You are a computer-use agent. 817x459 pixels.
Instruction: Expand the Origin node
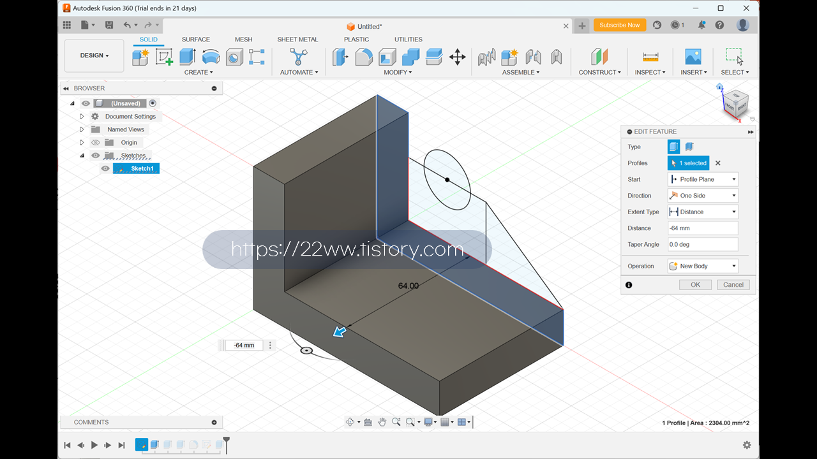click(82, 142)
